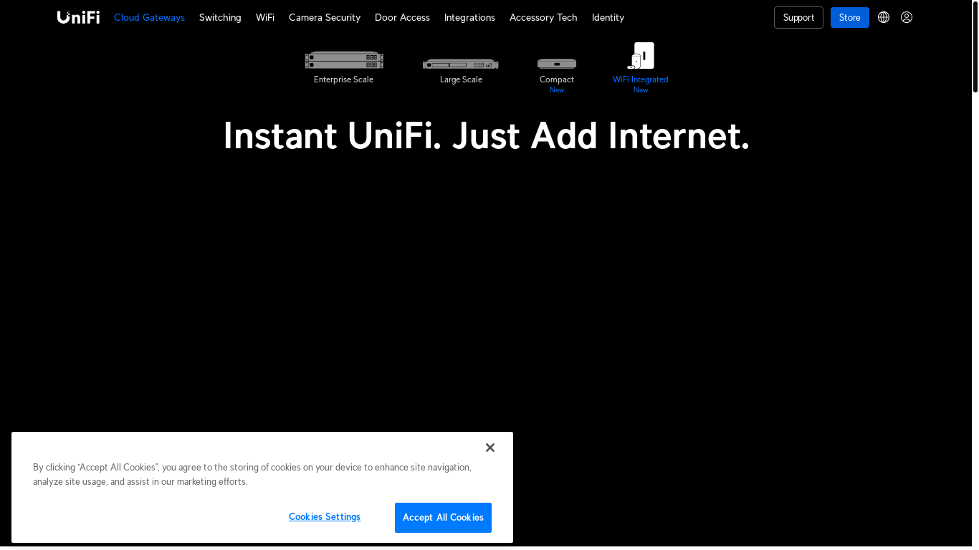Screen dimensions: 979x550
Task: Select the WiFi Integrated device image
Action: tap(641, 56)
